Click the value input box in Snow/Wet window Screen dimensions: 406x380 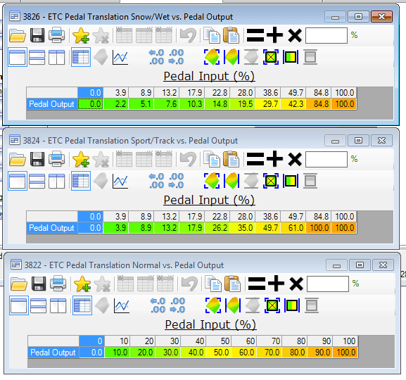pyautogui.click(x=326, y=35)
